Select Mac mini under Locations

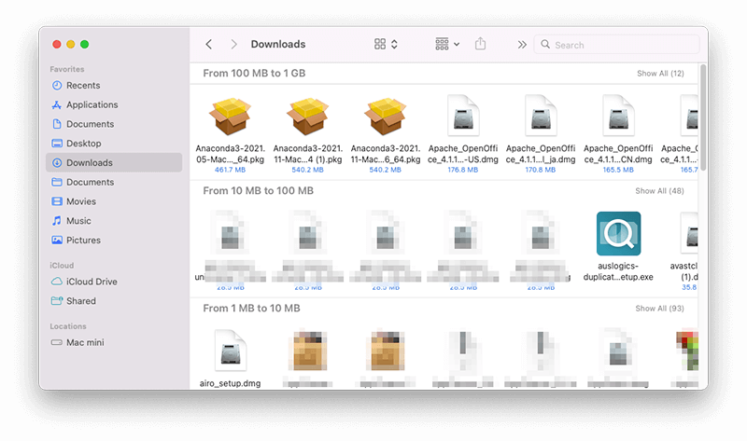coord(114,342)
